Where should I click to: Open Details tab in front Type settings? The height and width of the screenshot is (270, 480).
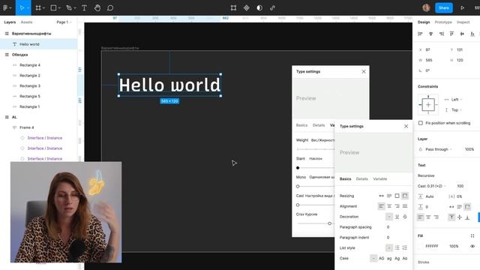pyautogui.click(x=361, y=178)
